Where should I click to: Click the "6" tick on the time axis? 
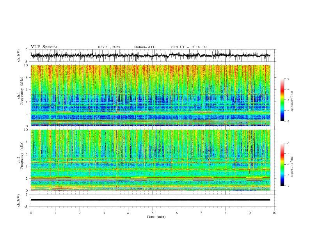(177, 213)
